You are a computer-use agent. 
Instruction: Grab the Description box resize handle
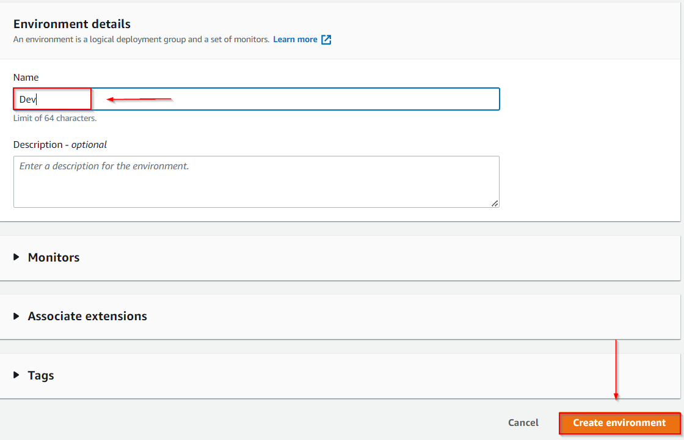click(x=495, y=204)
